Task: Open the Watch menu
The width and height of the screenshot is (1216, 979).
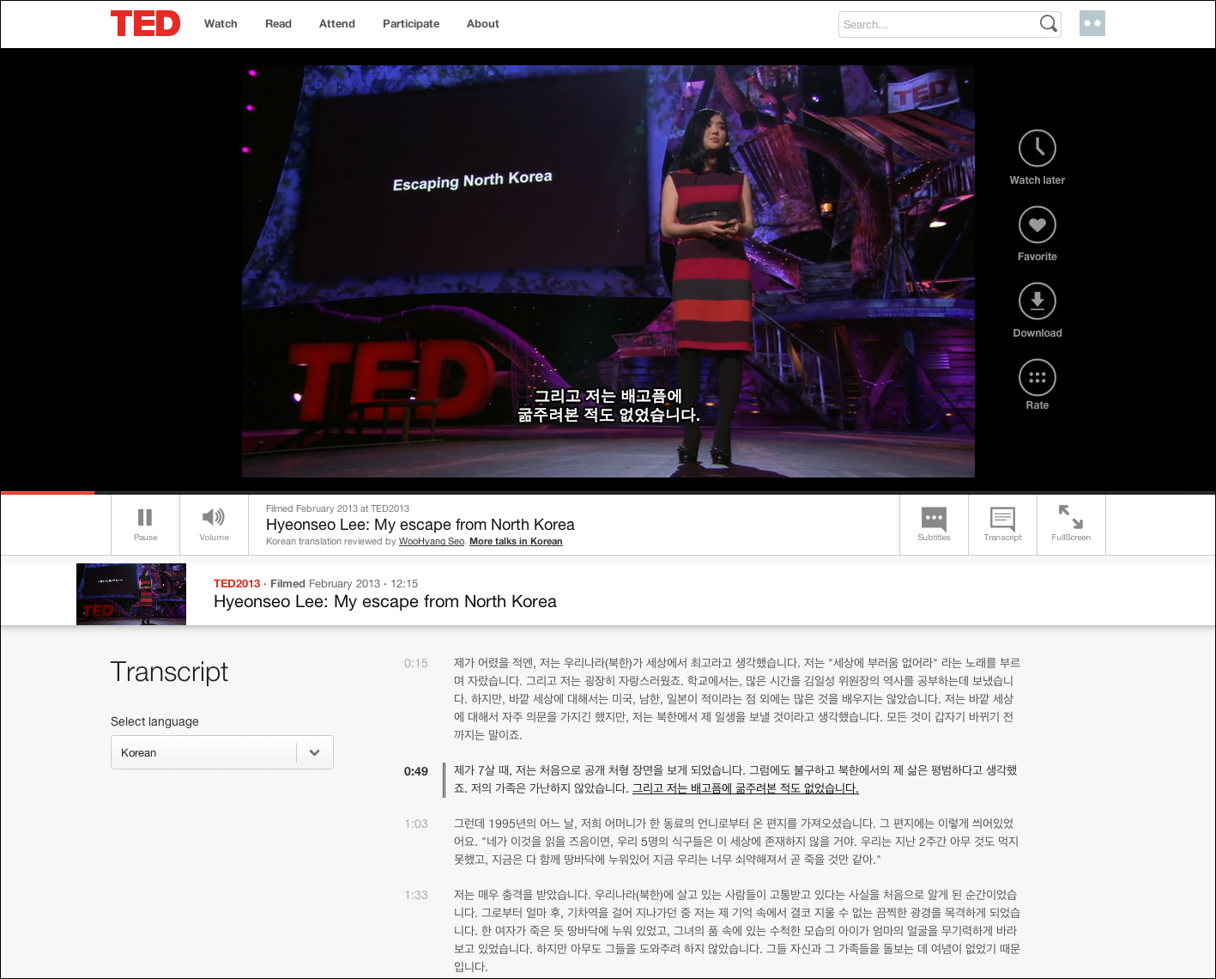Action: pyautogui.click(x=221, y=23)
